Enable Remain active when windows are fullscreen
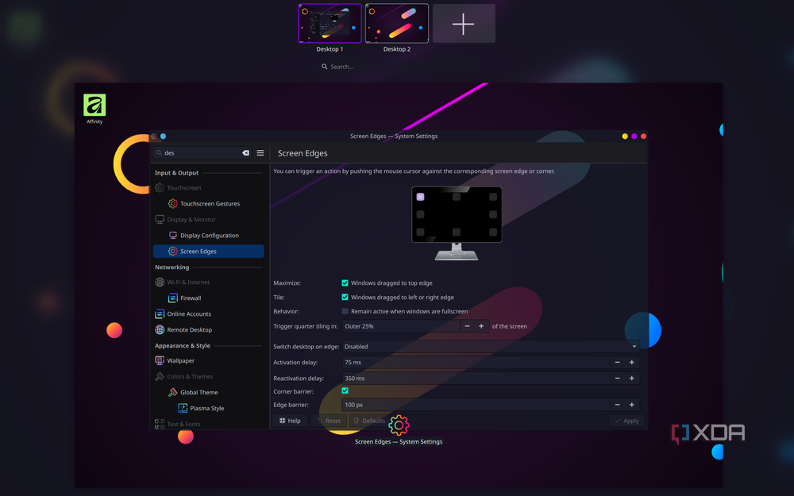This screenshot has width=794, height=496. click(x=345, y=311)
